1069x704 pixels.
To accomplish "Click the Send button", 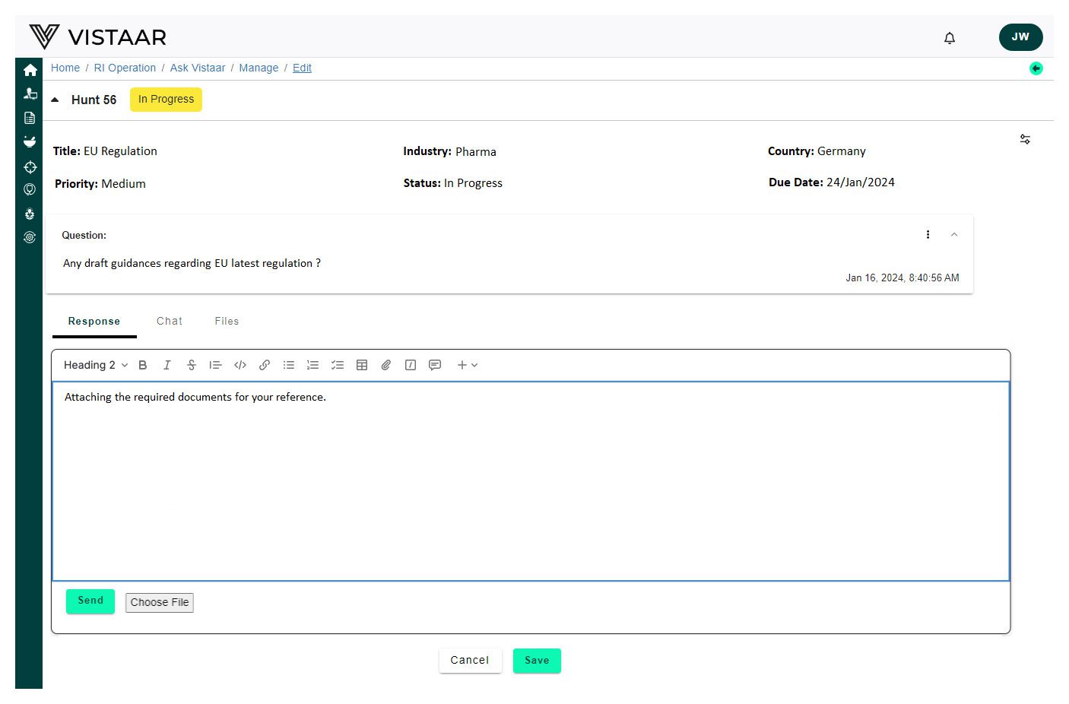I will (x=90, y=601).
